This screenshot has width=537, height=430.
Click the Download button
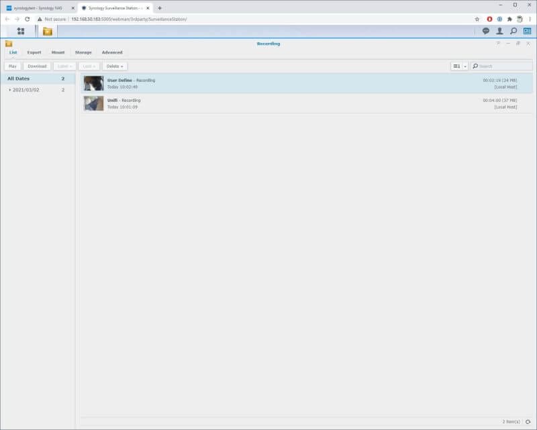[38, 66]
